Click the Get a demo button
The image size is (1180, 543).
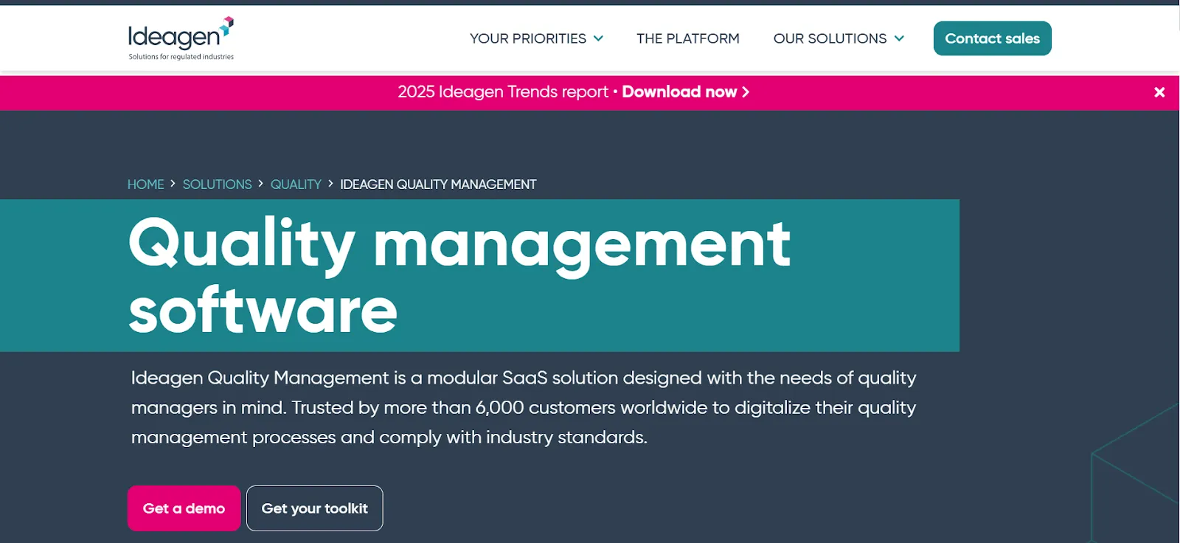pos(184,508)
